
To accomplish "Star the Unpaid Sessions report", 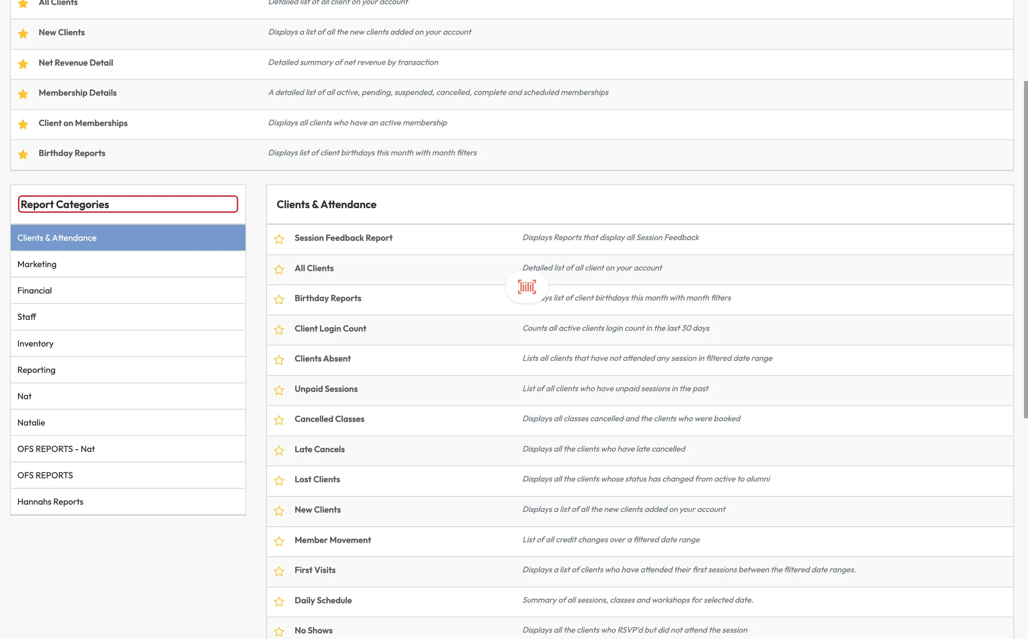I will 279,390.
